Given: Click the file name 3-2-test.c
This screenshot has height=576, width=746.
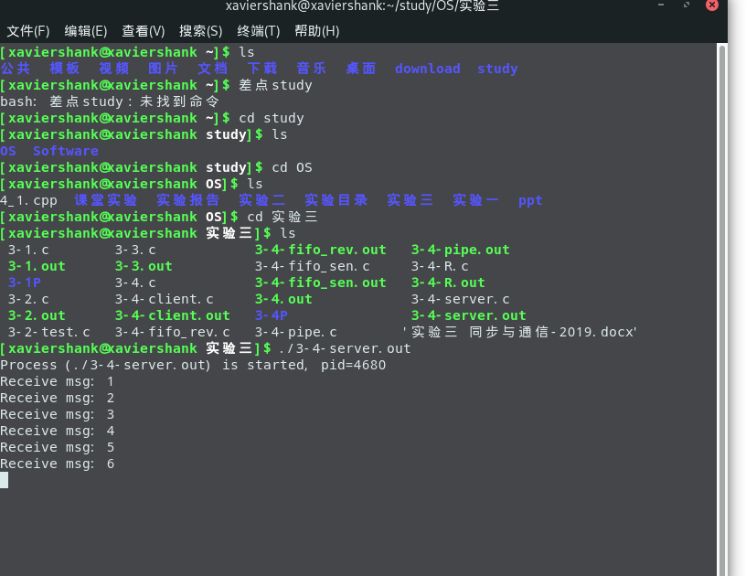Looking at the screenshot, I should (49, 332).
